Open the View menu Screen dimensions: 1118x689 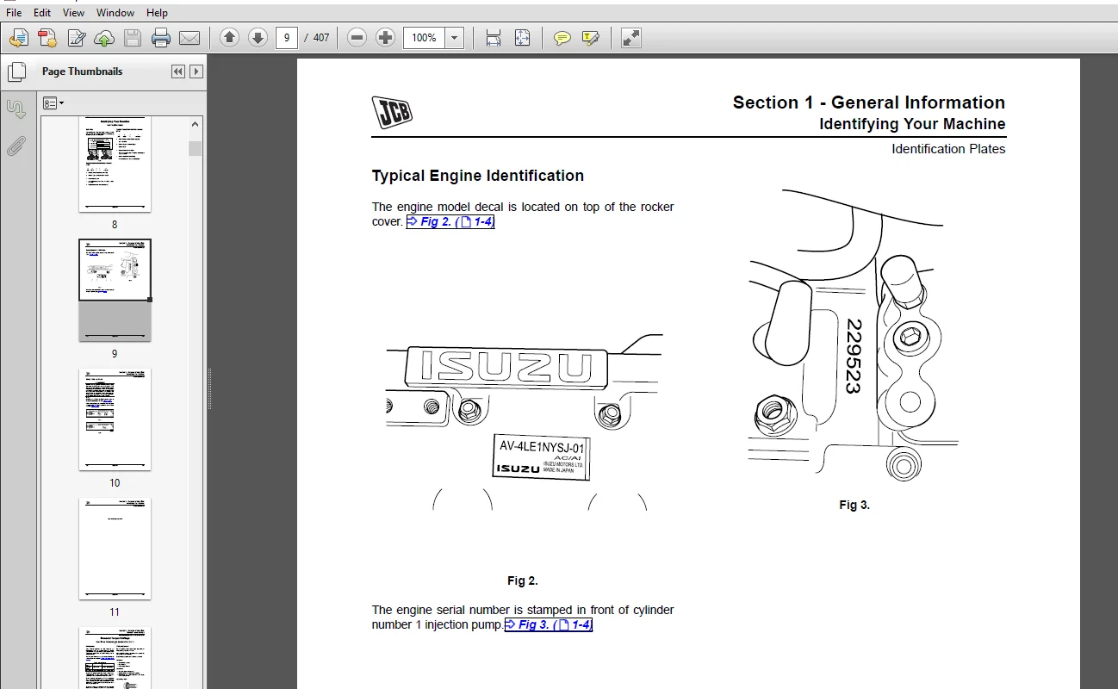74,13
